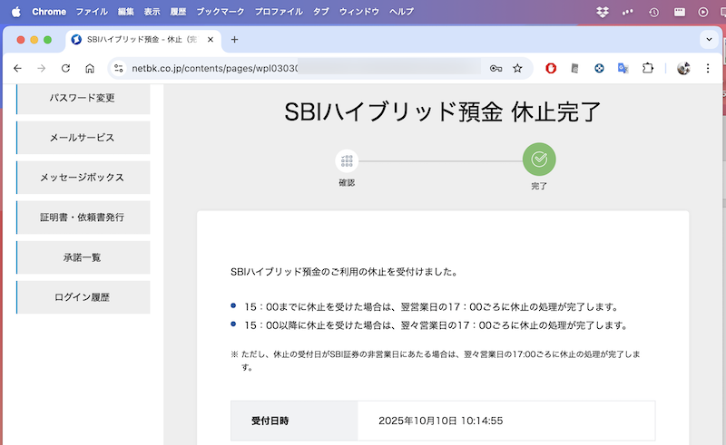
Task: Select パスワード変更 in the sidebar
Action: point(83,98)
